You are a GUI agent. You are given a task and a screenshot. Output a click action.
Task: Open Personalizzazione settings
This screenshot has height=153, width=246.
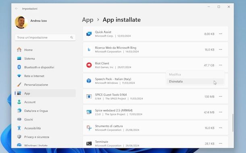click(45, 85)
